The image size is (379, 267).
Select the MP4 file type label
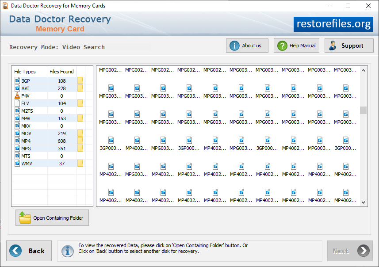(x=26, y=141)
